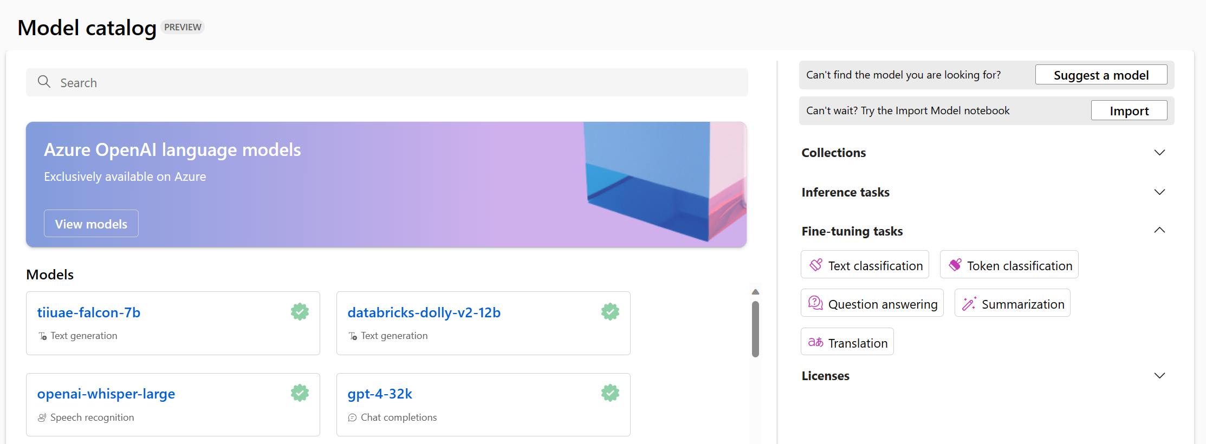Click the scroll up arrow of models list

tap(755, 292)
